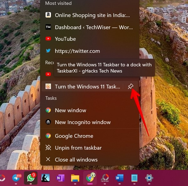The height and width of the screenshot is (186, 188).
Task: Click the Incognito spy icon
Action: pos(48,122)
